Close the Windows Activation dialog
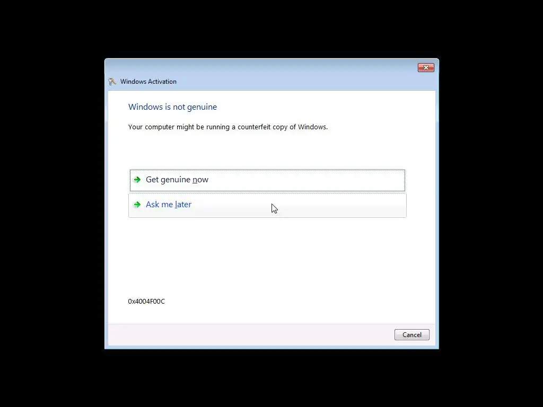The width and height of the screenshot is (543, 407). (426, 67)
